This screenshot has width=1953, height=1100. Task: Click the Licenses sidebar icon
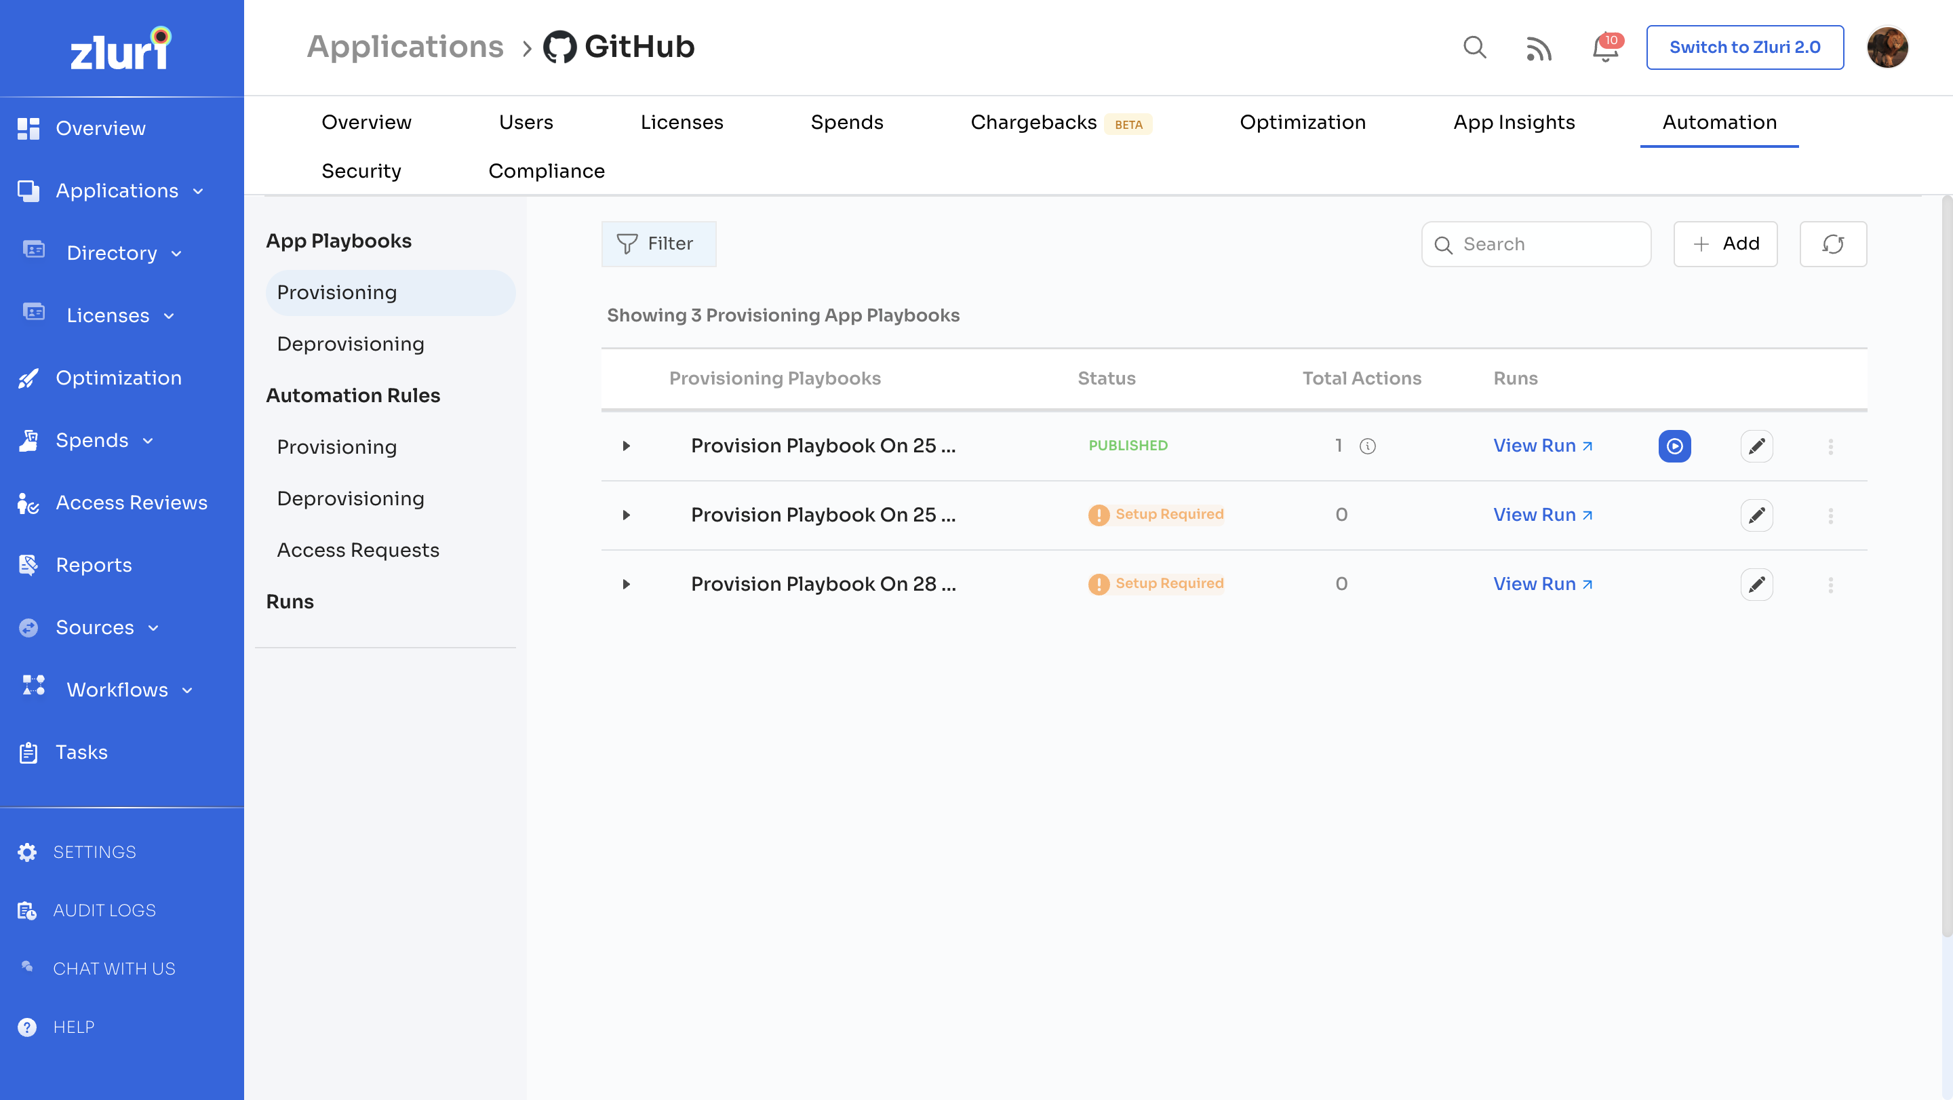pyautogui.click(x=33, y=311)
